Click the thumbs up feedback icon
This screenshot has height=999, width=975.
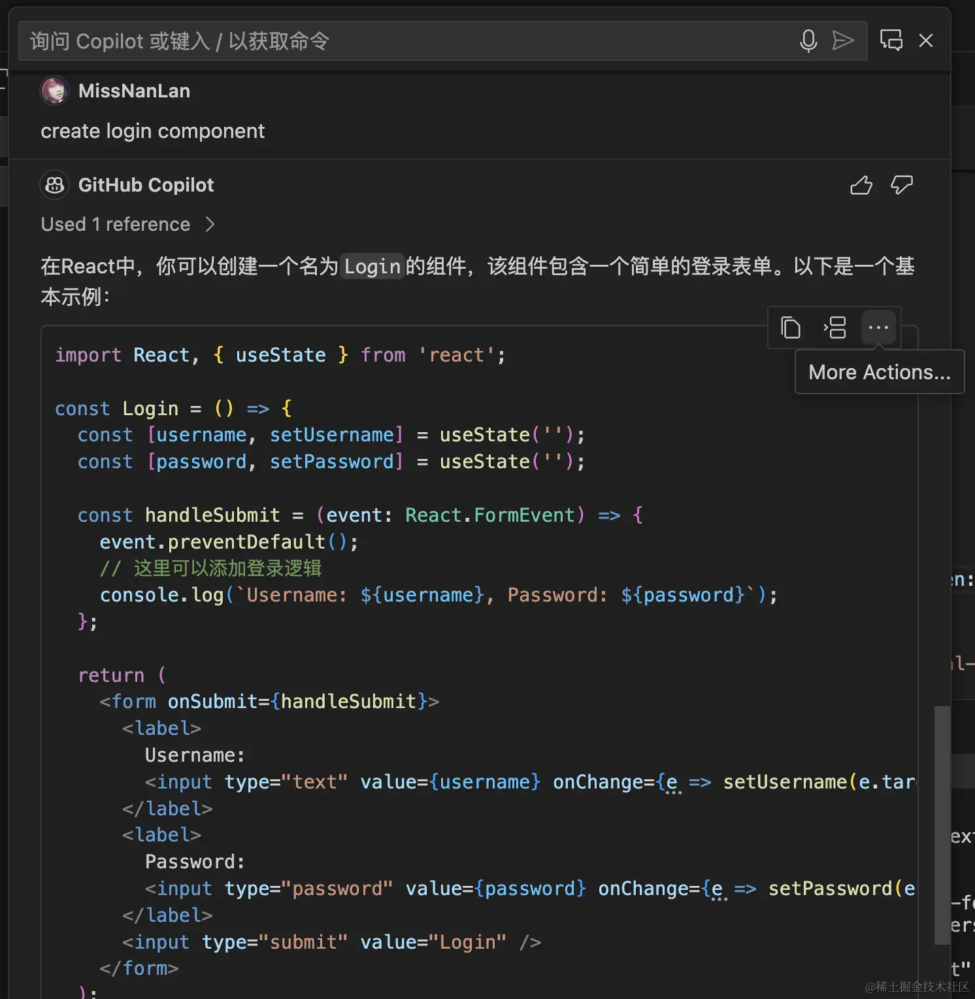click(x=861, y=185)
